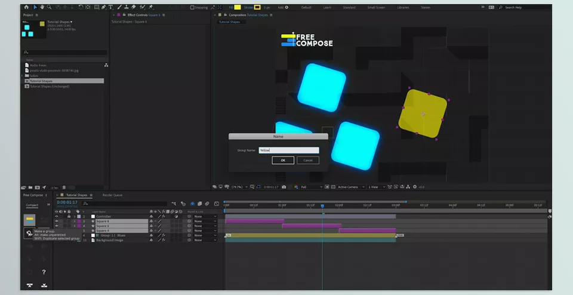Click the purple label color of Square 6
Viewport: 573px width, 295px height.
point(79,221)
